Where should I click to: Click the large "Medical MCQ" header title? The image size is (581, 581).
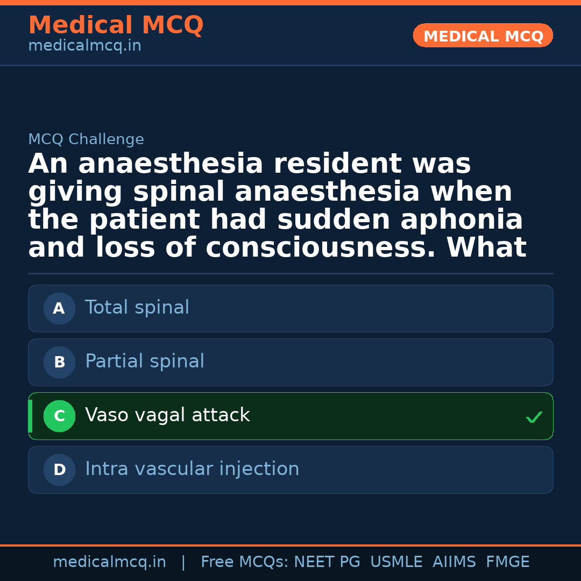[x=116, y=25]
